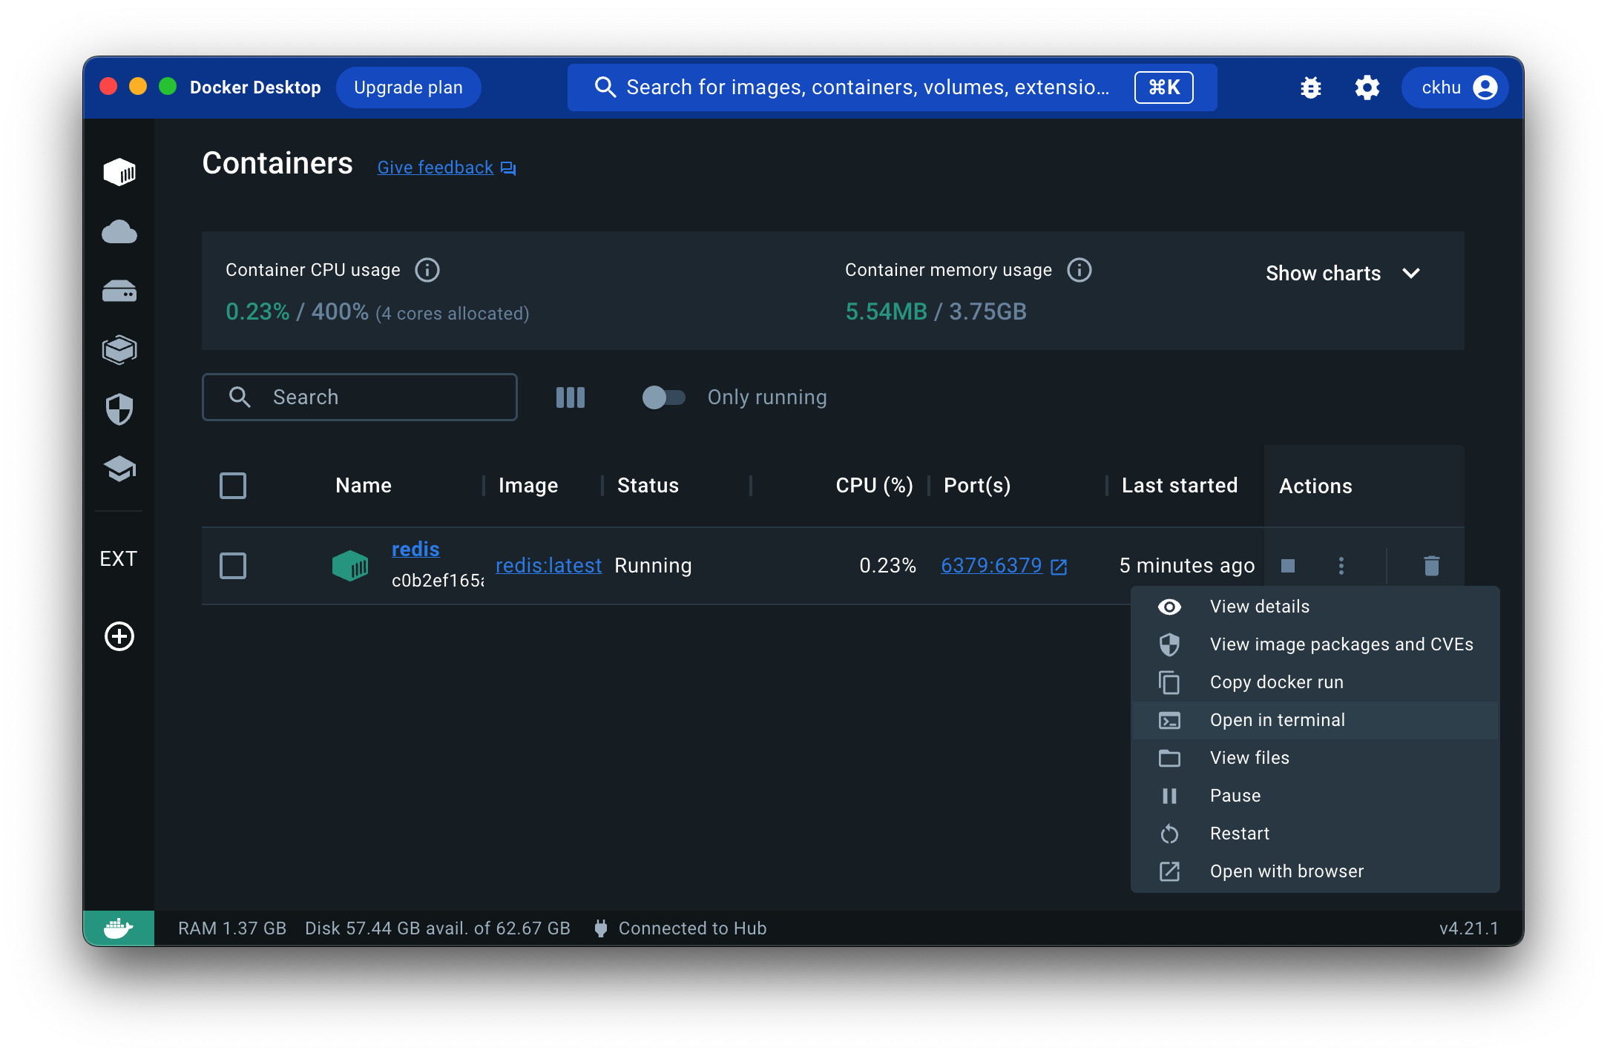Image resolution: width=1607 pixels, height=1056 pixels.
Task: Show memory usage info icon tooltip
Action: [x=1079, y=270]
